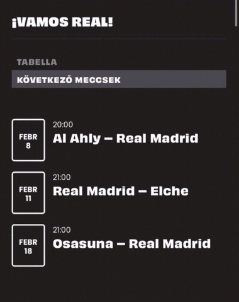Click the Febr 18 date box

coord(28,245)
